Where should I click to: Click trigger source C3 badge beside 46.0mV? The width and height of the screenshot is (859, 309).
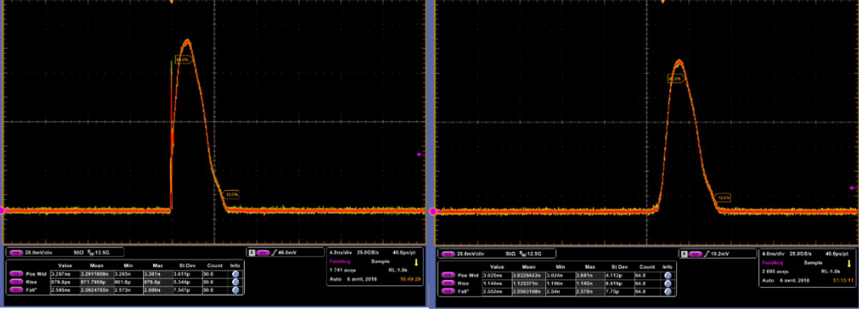(x=263, y=253)
